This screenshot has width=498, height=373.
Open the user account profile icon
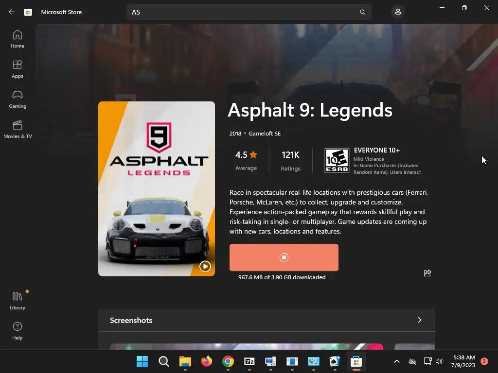coord(398,12)
